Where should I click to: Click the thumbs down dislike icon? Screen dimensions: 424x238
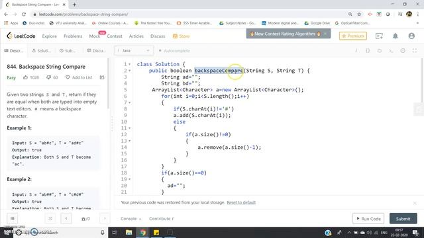pos(48,77)
